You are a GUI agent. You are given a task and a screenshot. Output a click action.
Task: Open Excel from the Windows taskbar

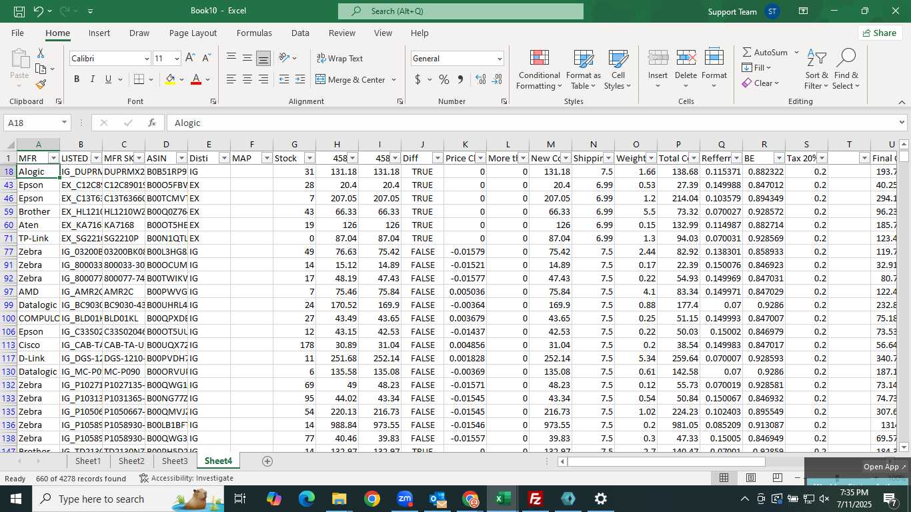tap(503, 499)
